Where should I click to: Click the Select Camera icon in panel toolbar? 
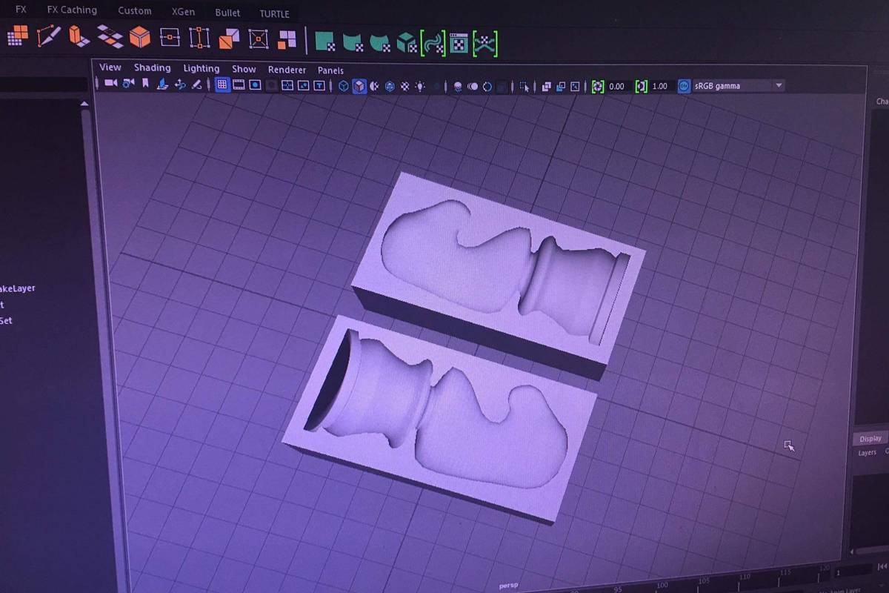111,83
